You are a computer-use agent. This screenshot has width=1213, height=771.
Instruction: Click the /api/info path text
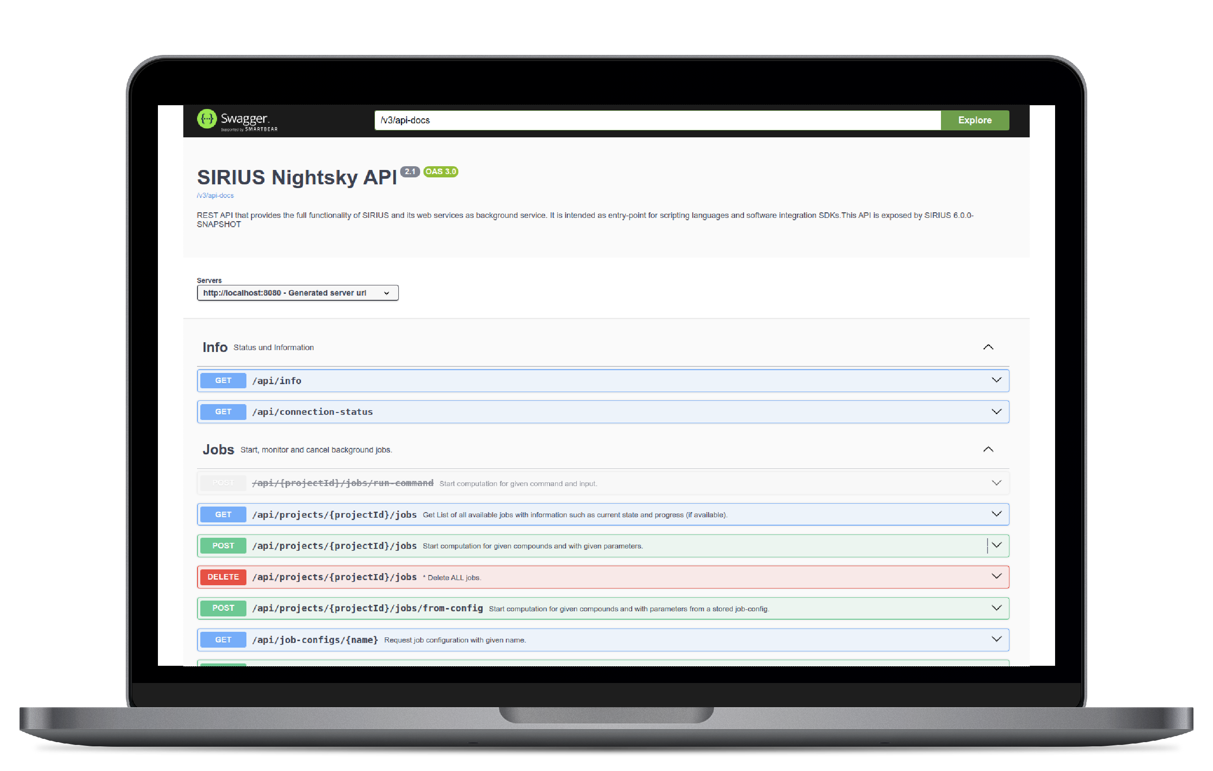click(277, 381)
